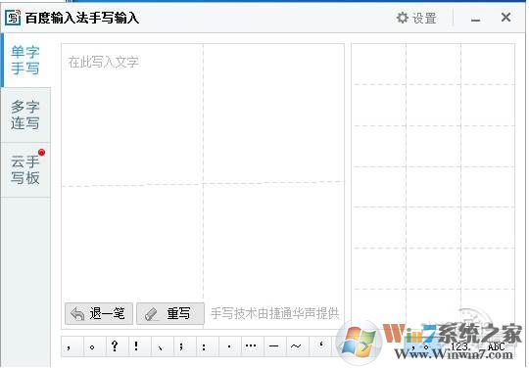Open the 设置 settings gear
The image size is (529, 368).
point(416,18)
